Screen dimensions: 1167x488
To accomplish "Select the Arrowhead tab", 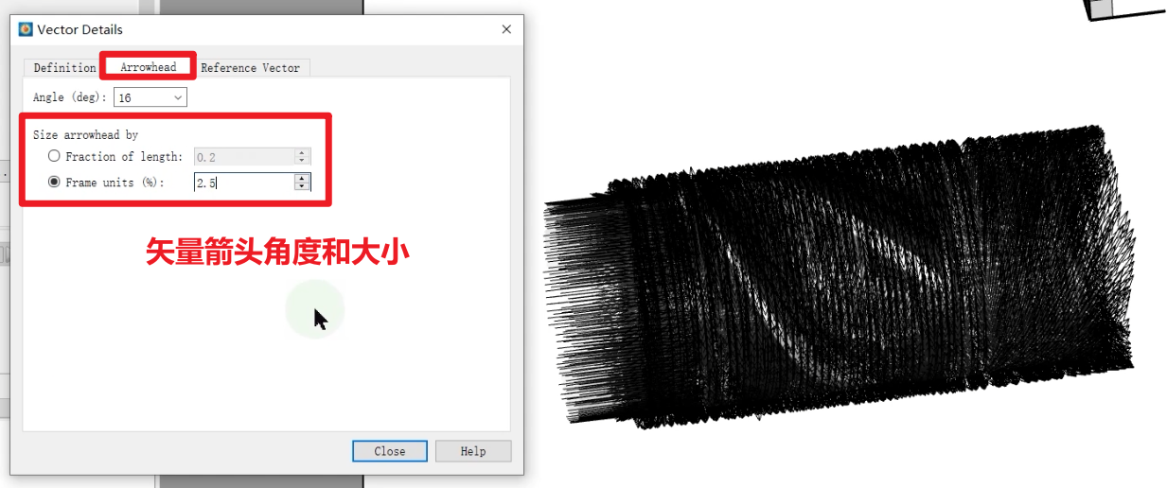I will coord(149,67).
